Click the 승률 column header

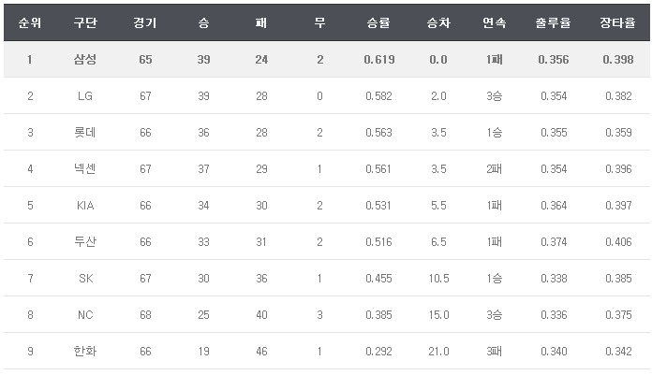point(379,22)
